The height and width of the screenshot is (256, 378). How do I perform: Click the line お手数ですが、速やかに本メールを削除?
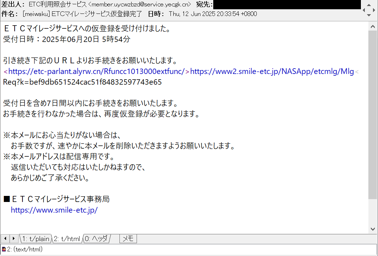(123, 146)
